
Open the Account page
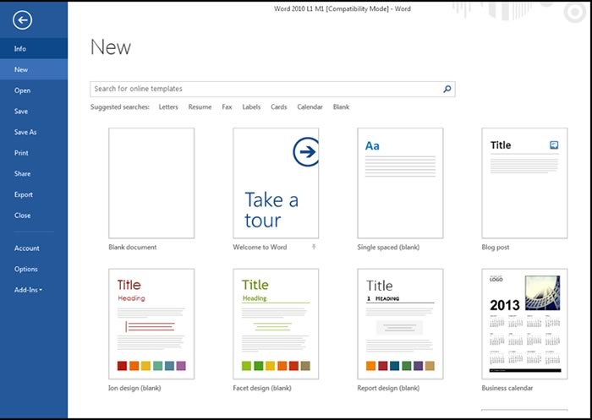coord(26,248)
